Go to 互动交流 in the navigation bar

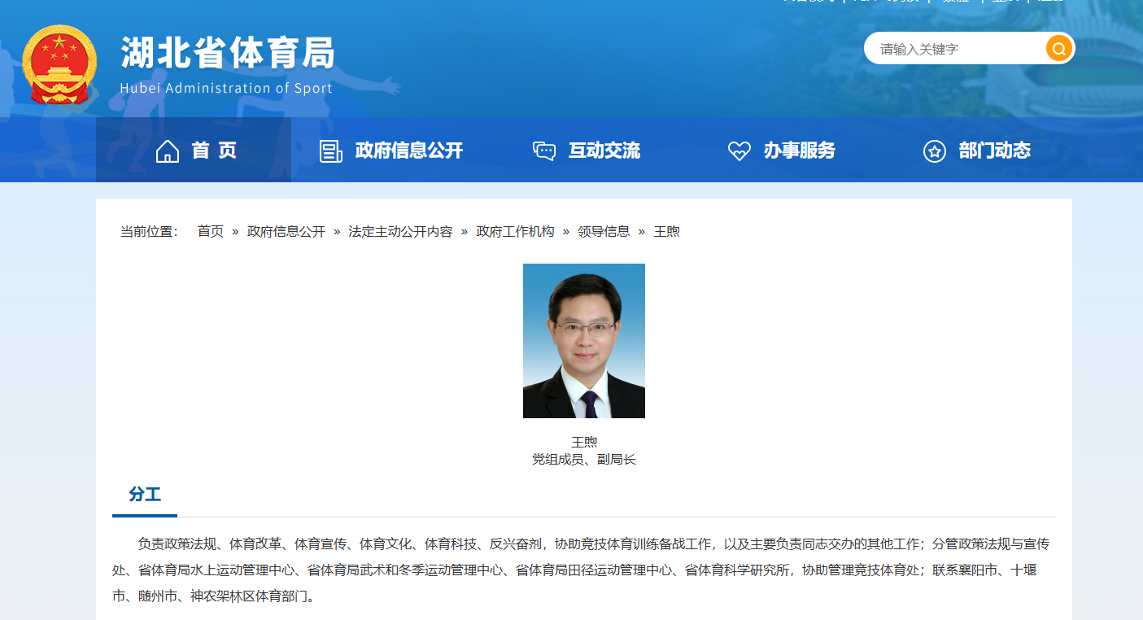pos(586,151)
